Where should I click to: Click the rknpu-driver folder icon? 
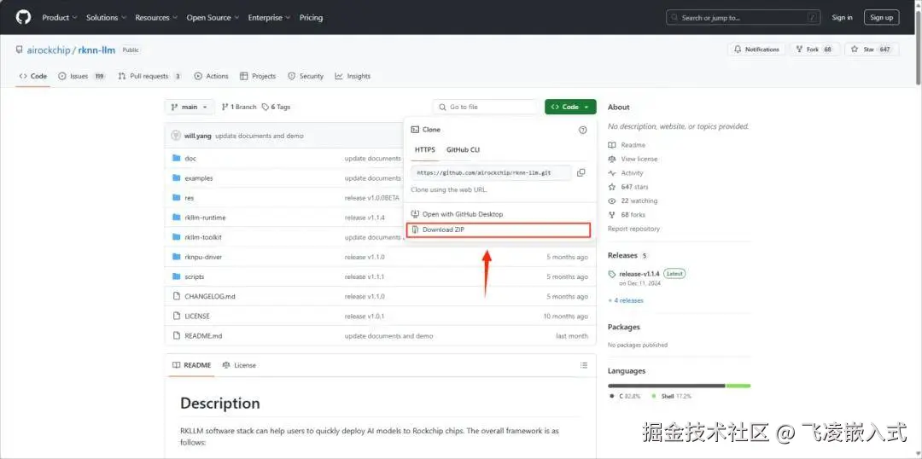(177, 257)
